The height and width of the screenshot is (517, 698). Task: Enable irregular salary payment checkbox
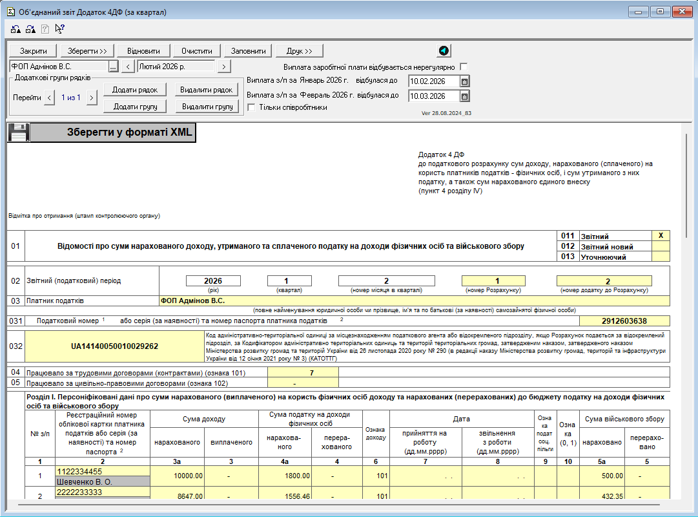[464, 67]
